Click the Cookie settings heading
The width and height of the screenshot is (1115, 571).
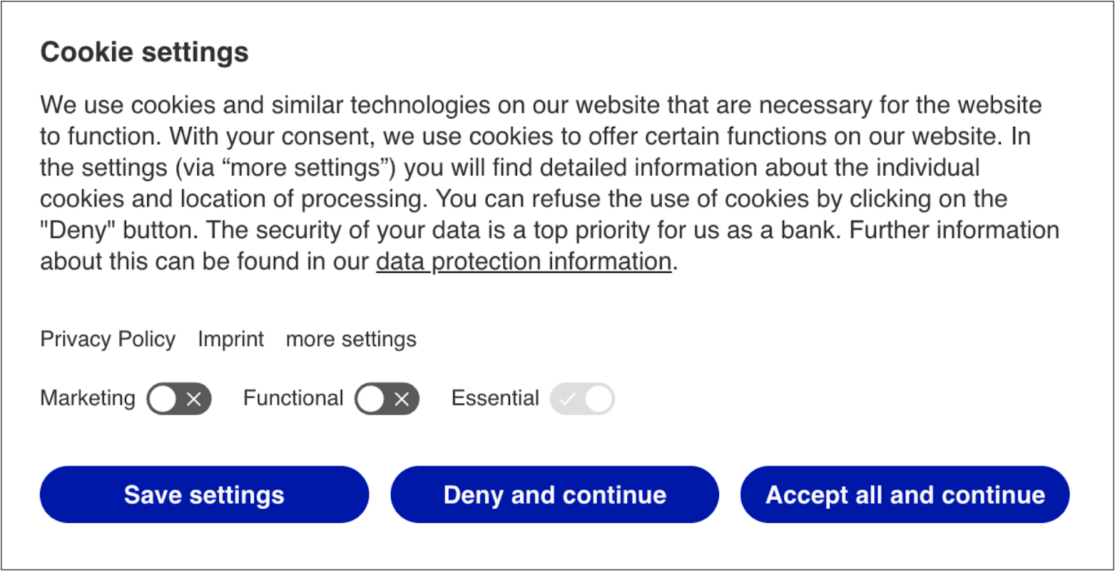pyautogui.click(x=144, y=51)
